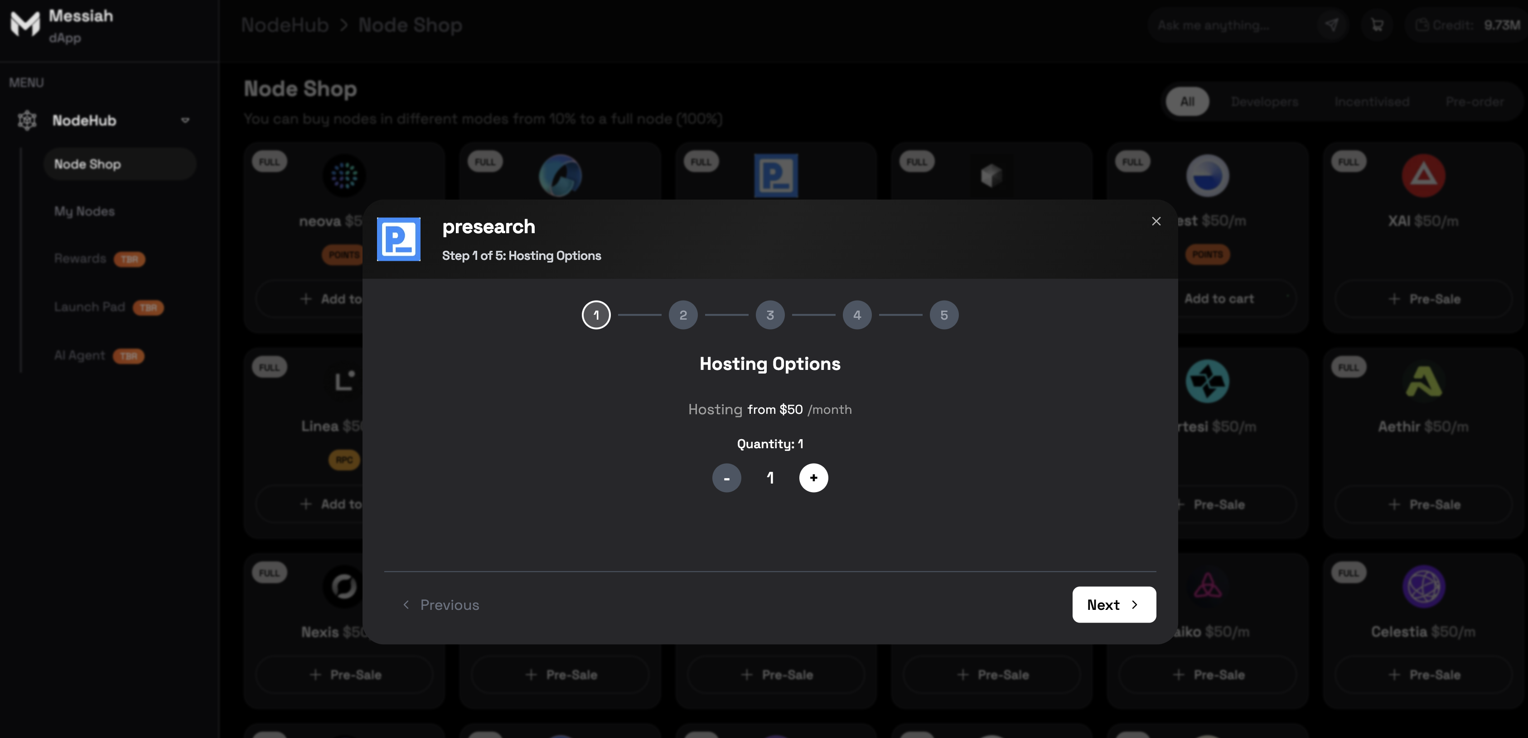Screen dimensions: 1528x738
Task: Click the TBR badge next to Rewards
Action: 129,259
